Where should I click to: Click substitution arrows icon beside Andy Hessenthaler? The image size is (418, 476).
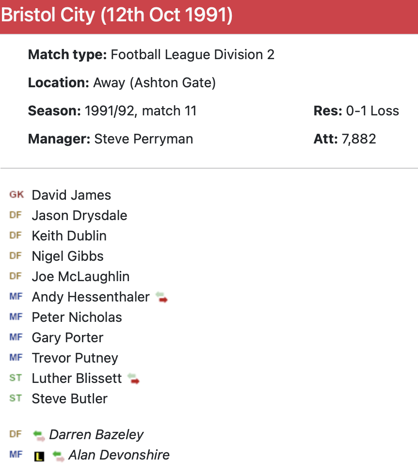162,297
